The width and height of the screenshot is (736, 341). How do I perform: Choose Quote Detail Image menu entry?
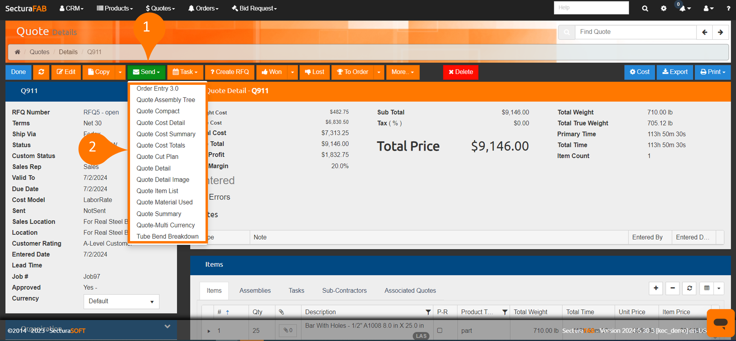click(163, 180)
